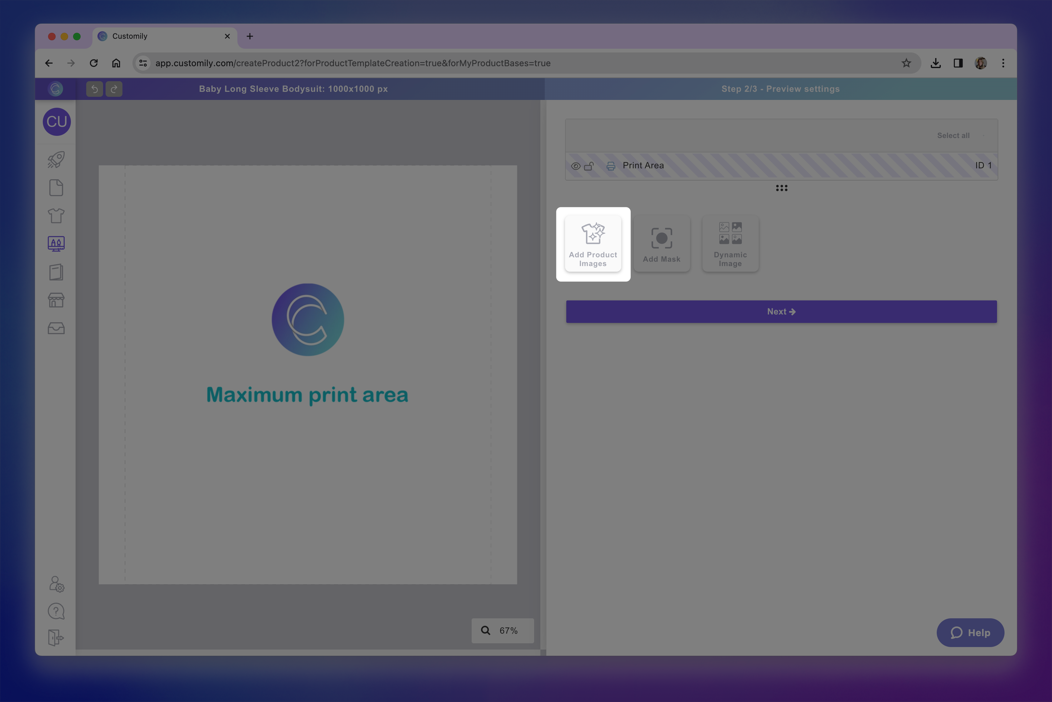Click the 67% zoom level control
Image resolution: width=1052 pixels, height=702 pixels.
click(x=503, y=631)
